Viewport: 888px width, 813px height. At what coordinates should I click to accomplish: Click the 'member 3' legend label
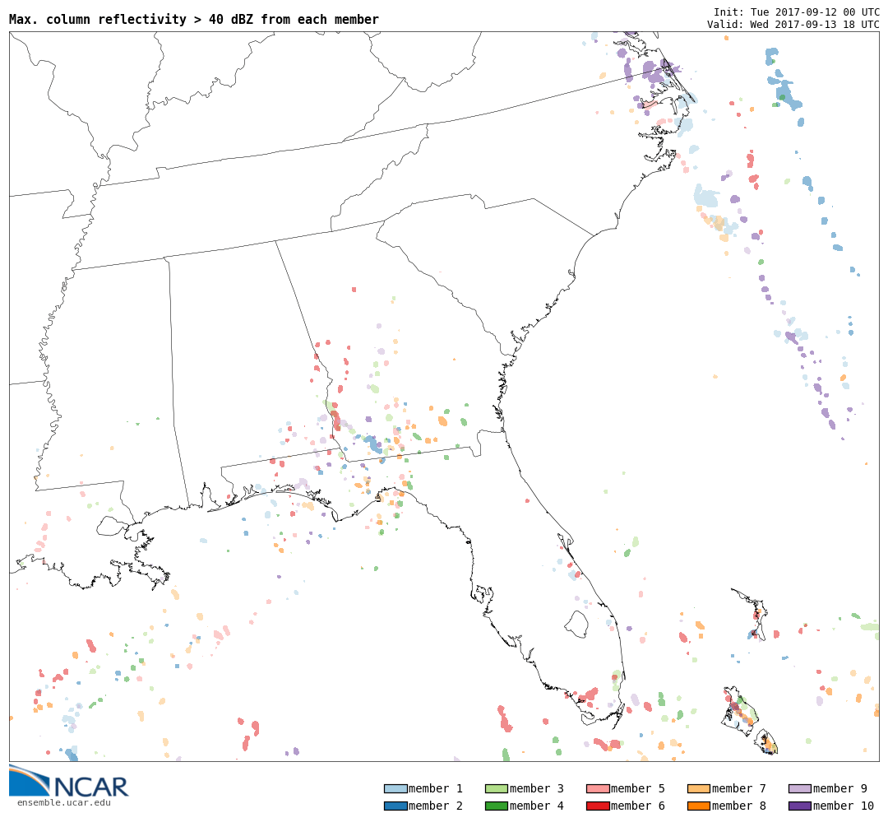coord(537,788)
